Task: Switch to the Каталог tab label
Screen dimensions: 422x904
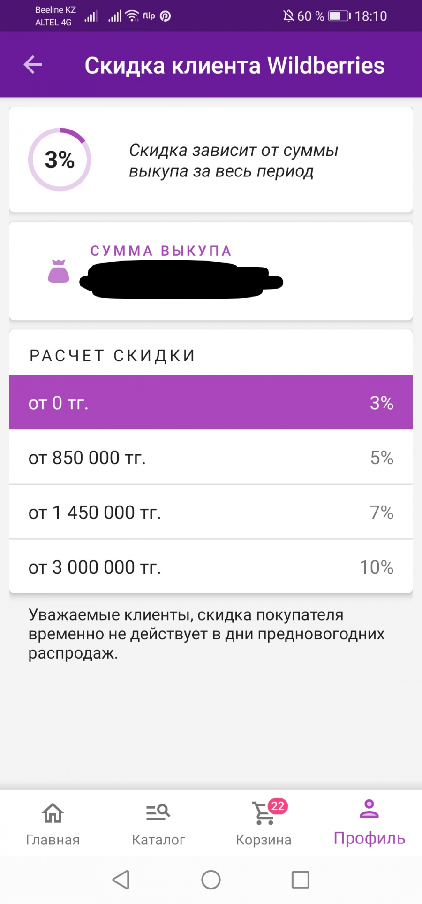Action: click(158, 840)
